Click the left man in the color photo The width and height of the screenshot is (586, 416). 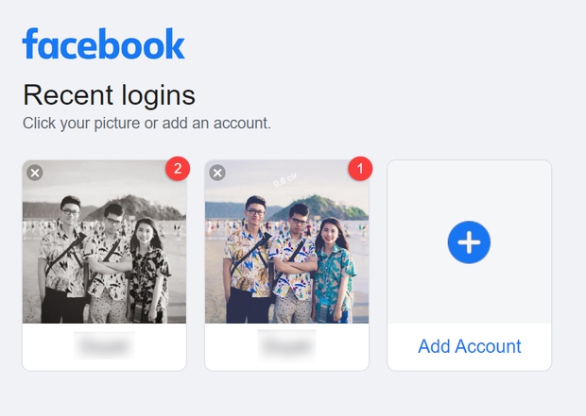click(x=250, y=255)
